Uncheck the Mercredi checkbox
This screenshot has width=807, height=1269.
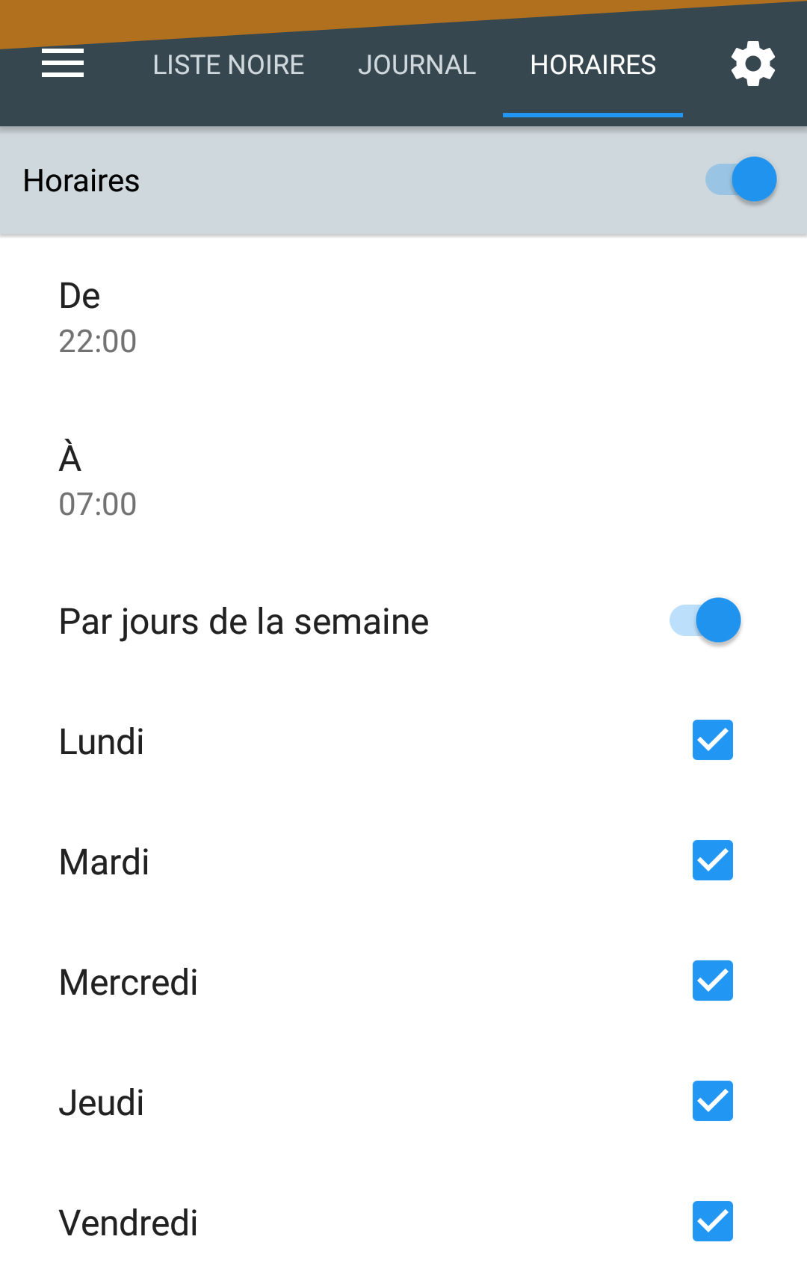[x=713, y=981]
